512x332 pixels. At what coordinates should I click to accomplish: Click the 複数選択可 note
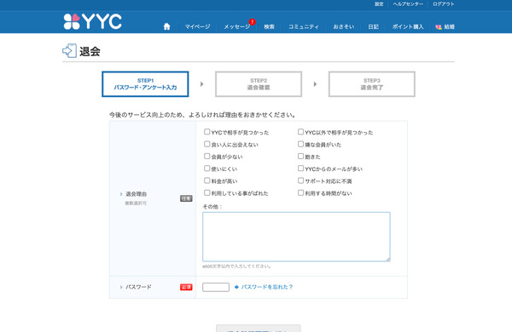tap(136, 203)
